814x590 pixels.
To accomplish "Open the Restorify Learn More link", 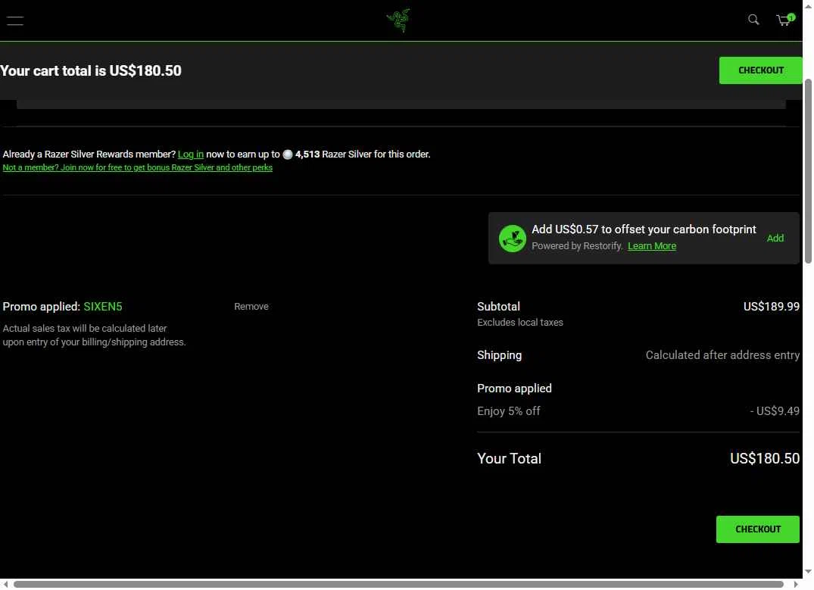I will coord(651,245).
